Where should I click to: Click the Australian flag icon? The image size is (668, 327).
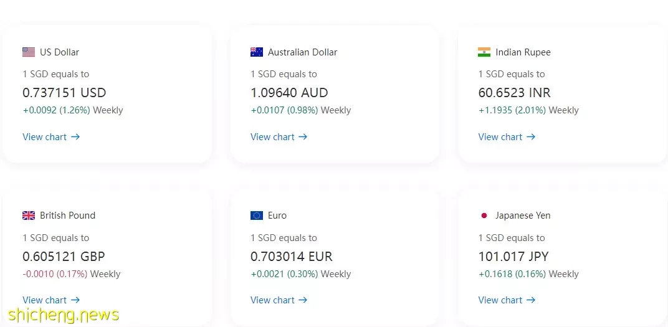257,52
